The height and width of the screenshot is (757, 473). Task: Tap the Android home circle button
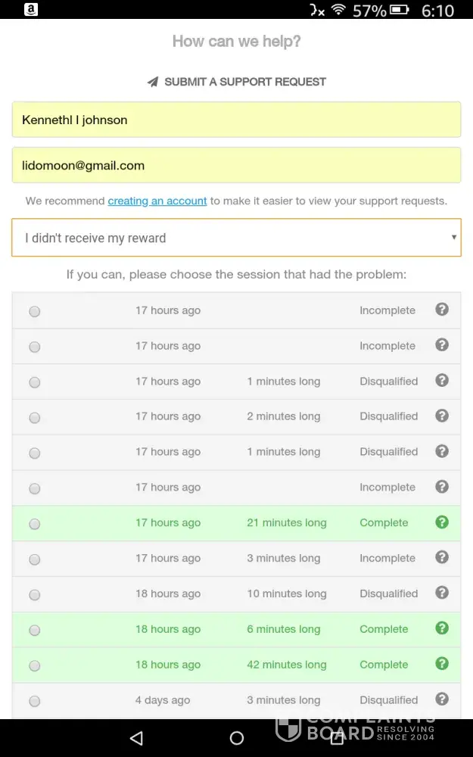(237, 738)
